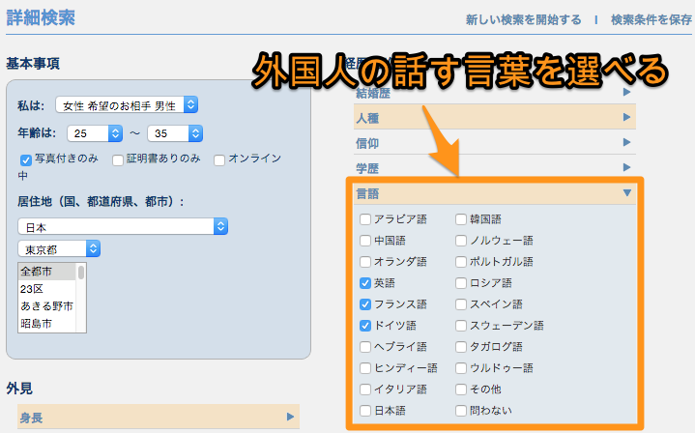The width and height of the screenshot is (695, 433).
Task: Check ヒンディー語 language checkbox
Action: pyautogui.click(x=365, y=368)
